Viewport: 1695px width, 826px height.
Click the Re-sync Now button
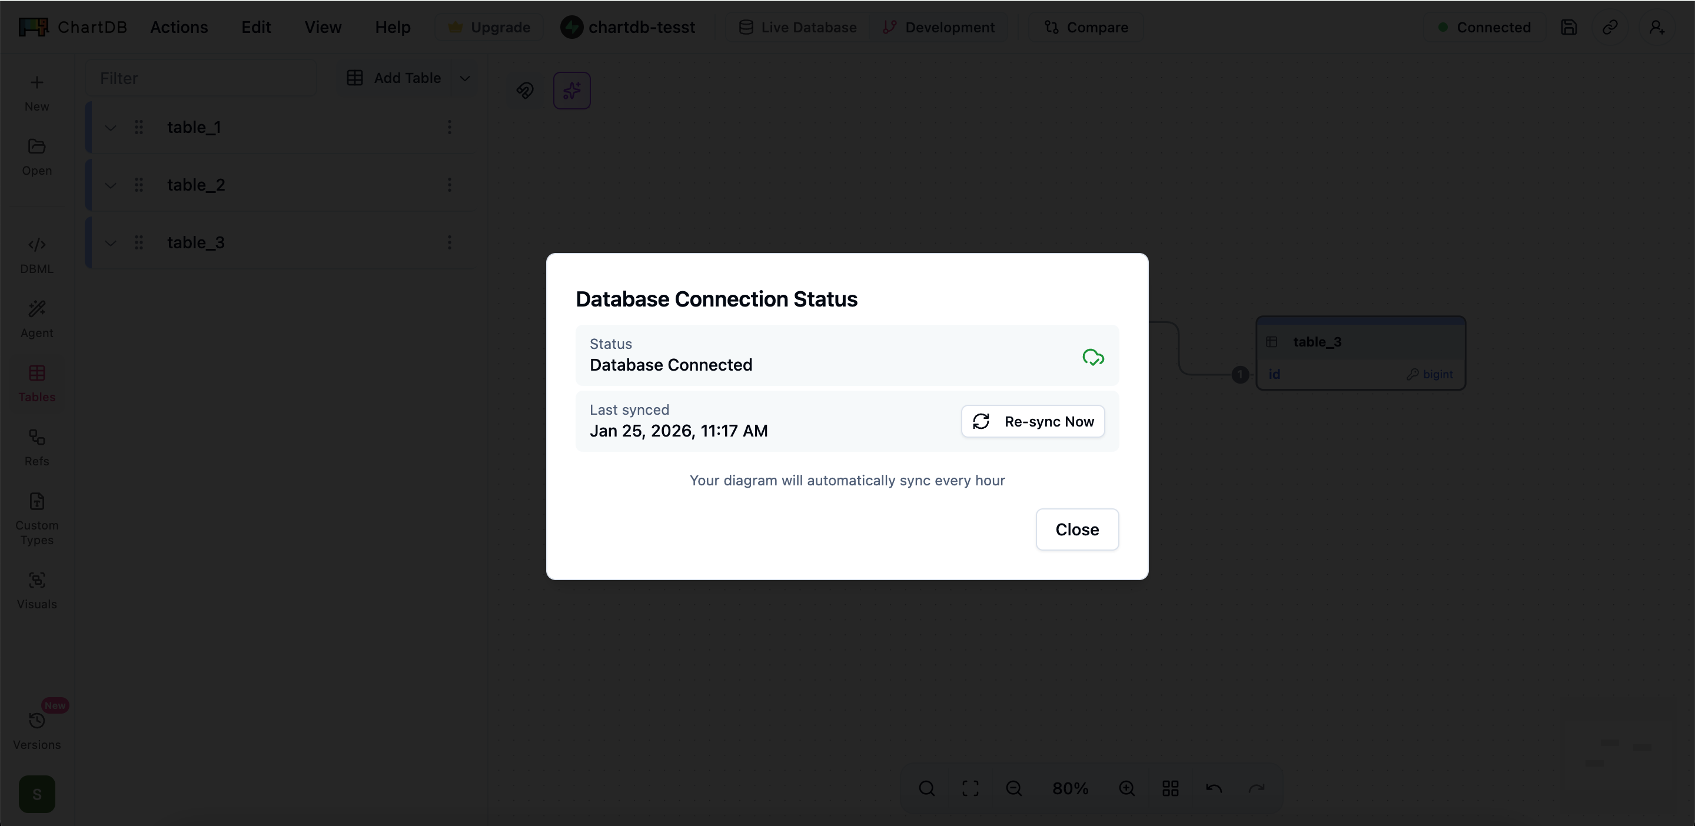(1032, 421)
